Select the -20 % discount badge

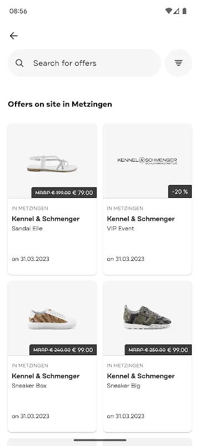tap(180, 191)
